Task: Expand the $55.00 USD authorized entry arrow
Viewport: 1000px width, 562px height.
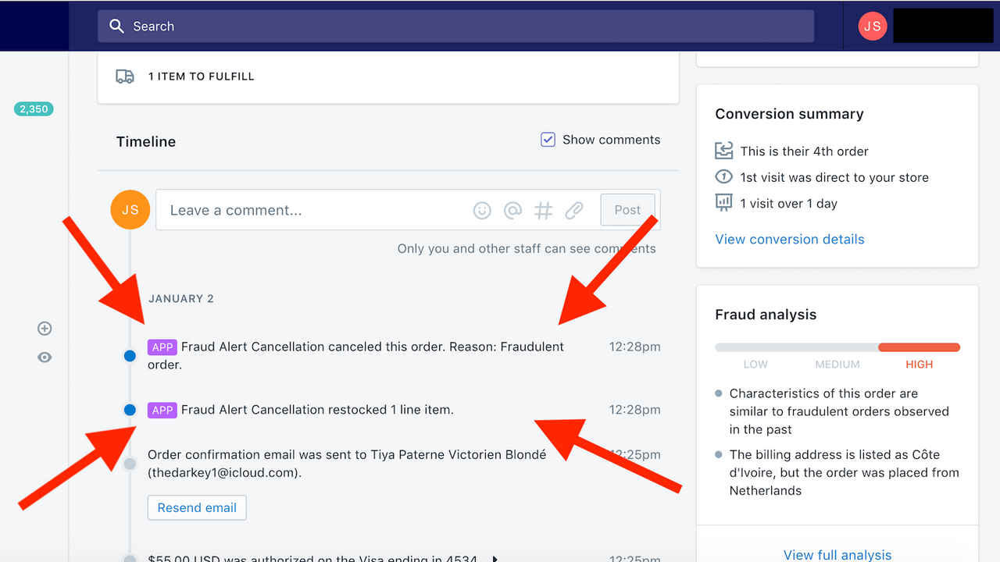Action: [x=495, y=559]
